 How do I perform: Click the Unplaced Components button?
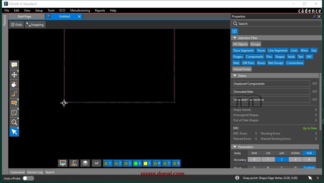coord(271,83)
